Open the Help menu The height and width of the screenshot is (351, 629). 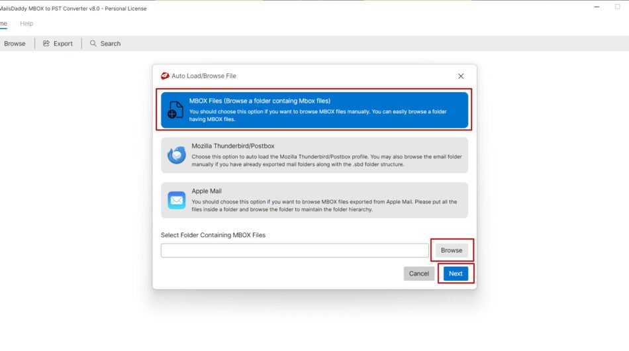pyautogui.click(x=26, y=24)
